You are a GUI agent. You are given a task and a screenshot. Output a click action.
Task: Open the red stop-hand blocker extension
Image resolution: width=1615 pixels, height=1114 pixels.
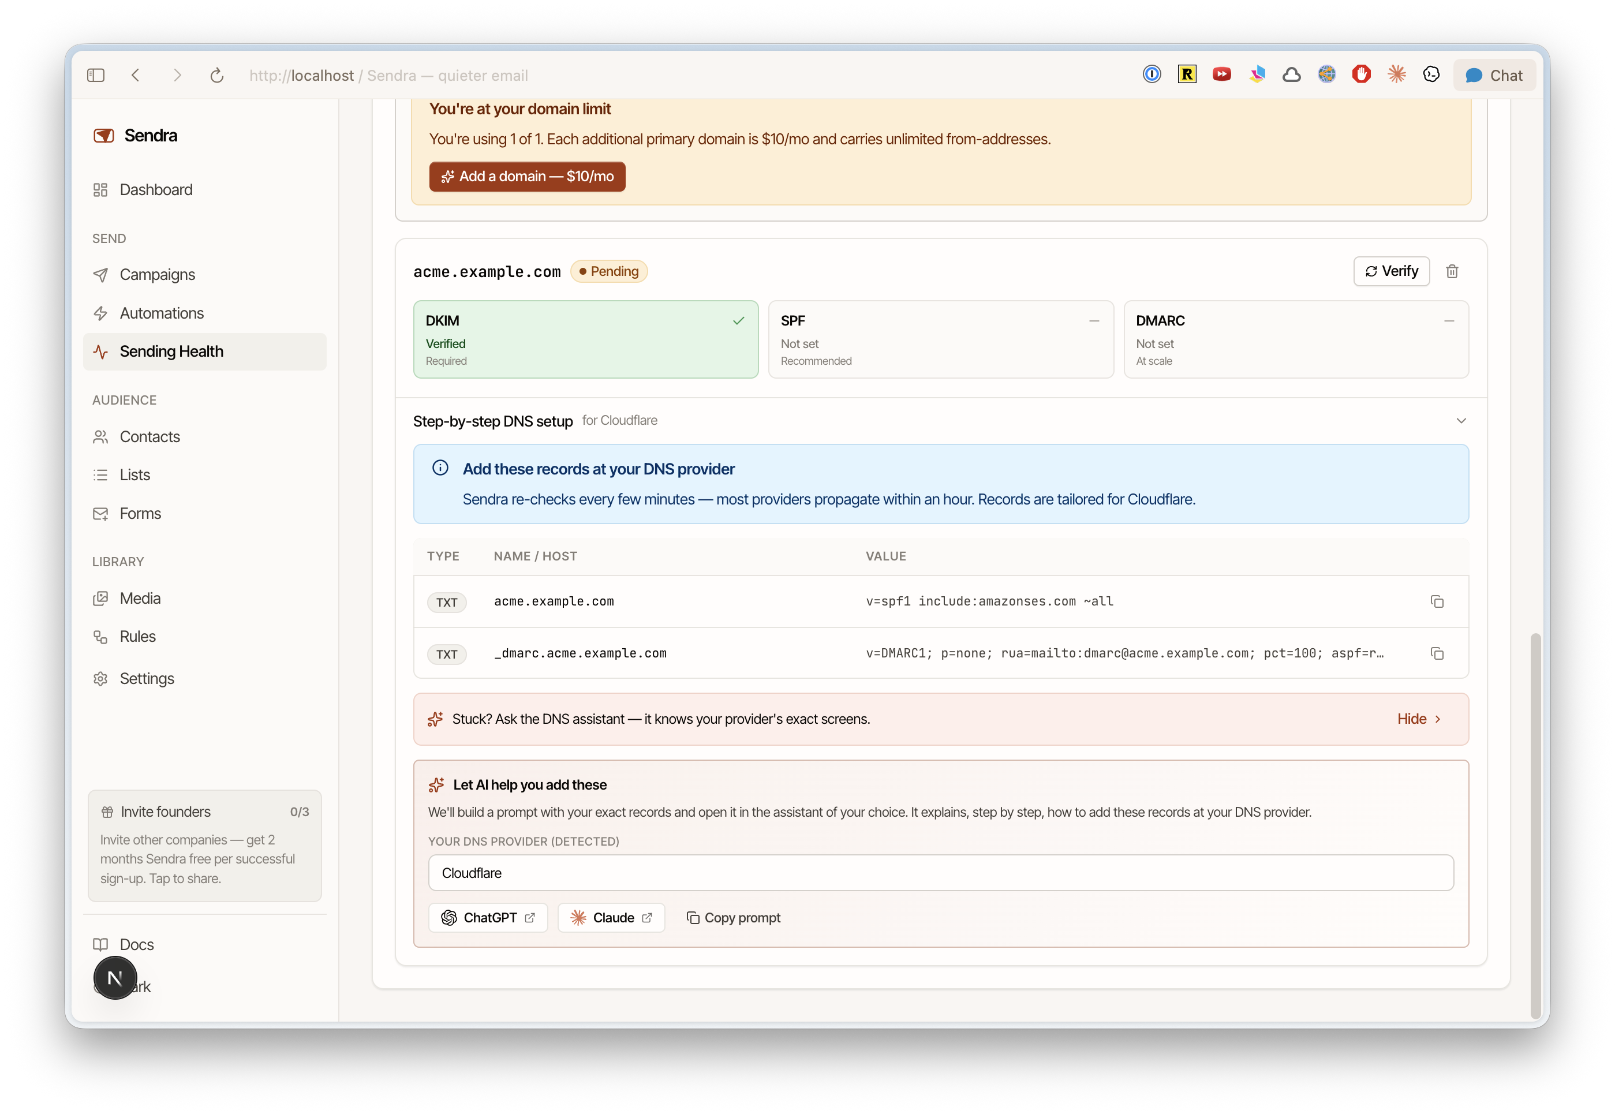coord(1361,74)
